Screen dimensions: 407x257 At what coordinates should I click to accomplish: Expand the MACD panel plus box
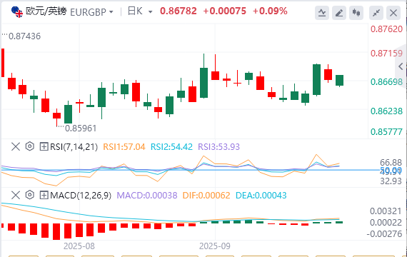coord(44,195)
